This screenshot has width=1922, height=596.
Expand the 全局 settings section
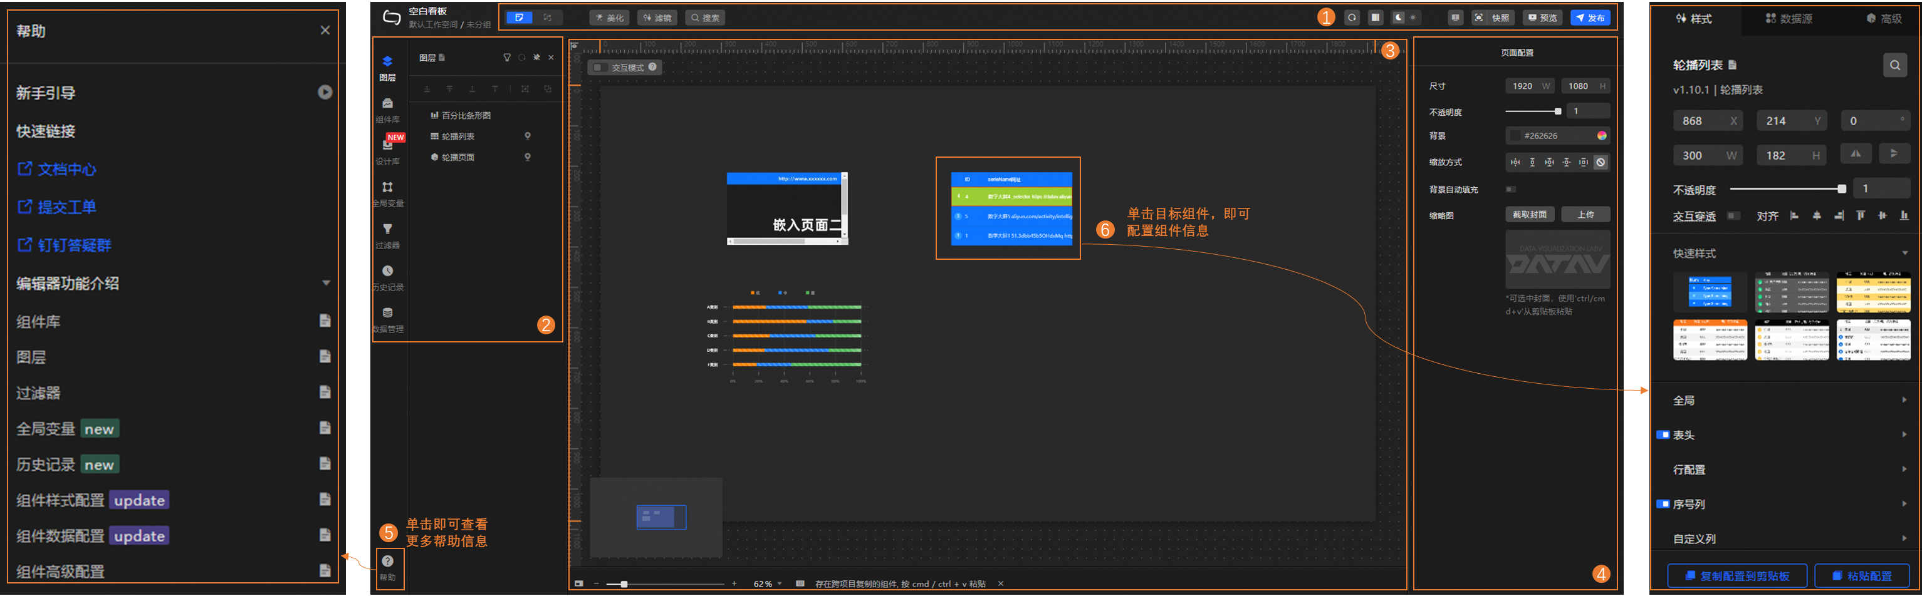click(x=1904, y=400)
